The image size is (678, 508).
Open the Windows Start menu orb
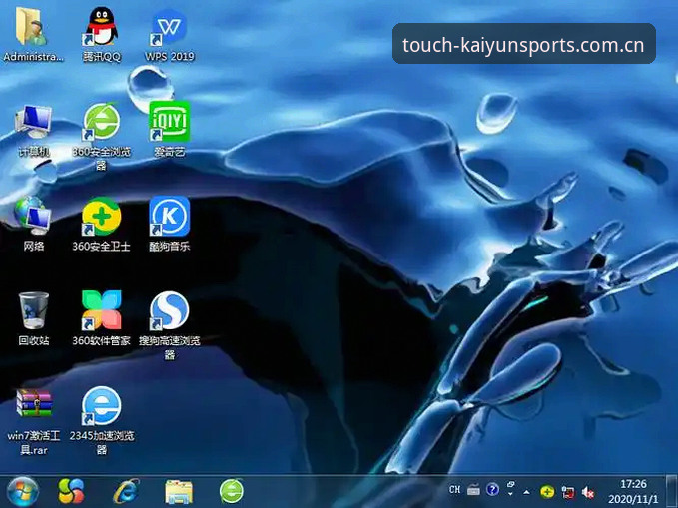tap(23, 492)
